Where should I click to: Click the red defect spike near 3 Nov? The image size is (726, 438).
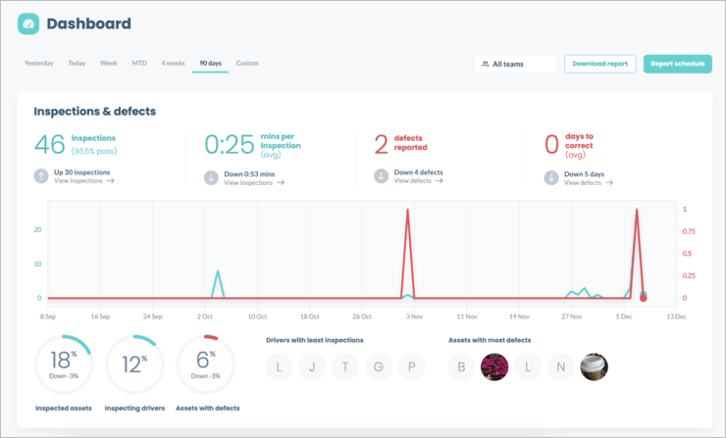point(407,225)
